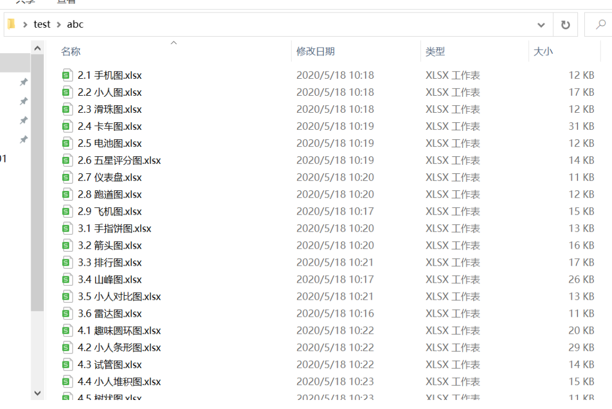Open the chevron before 'test' breadcrumb
Image resolution: width=612 pixels, height=409 pixels.
25,24
